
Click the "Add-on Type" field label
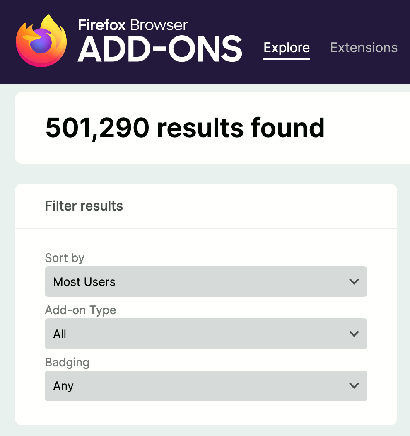click(x=80, y=310)
